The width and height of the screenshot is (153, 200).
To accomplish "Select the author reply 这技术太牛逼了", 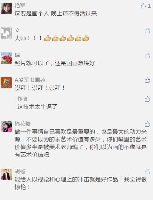I will [37, 107].
